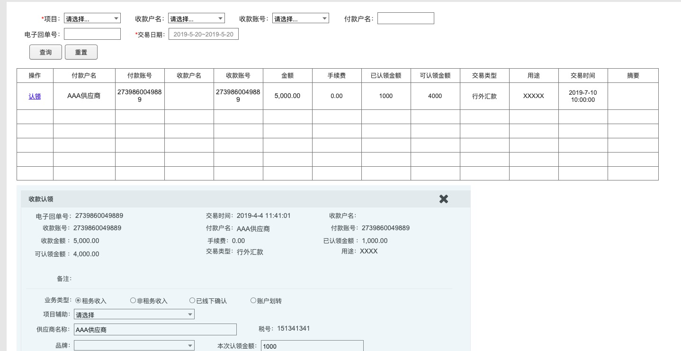Select the 租务收入 radio button

(78, 300)
